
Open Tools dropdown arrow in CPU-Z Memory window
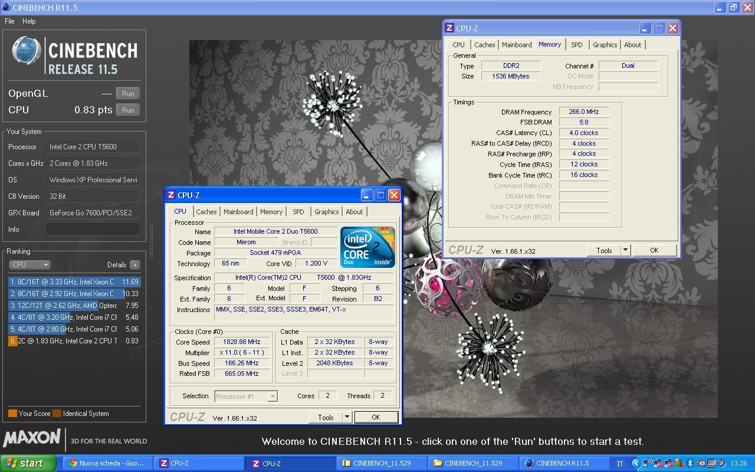(x=625, y=250)
